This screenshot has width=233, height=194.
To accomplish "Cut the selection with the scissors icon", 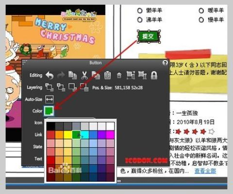I will [84, 75].
